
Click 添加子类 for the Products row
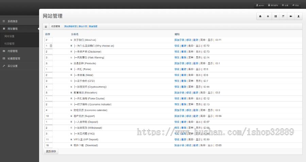click(179, 64)
